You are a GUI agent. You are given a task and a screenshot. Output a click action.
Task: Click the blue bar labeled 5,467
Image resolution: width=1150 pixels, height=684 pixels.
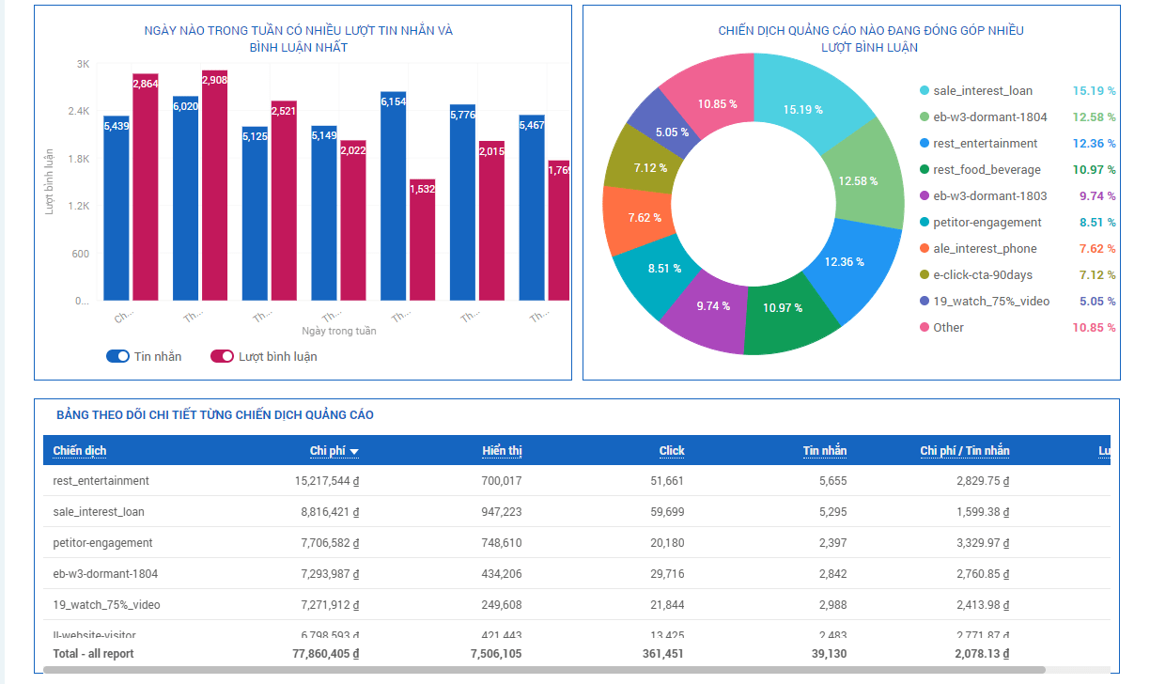(x=532, y=208)
